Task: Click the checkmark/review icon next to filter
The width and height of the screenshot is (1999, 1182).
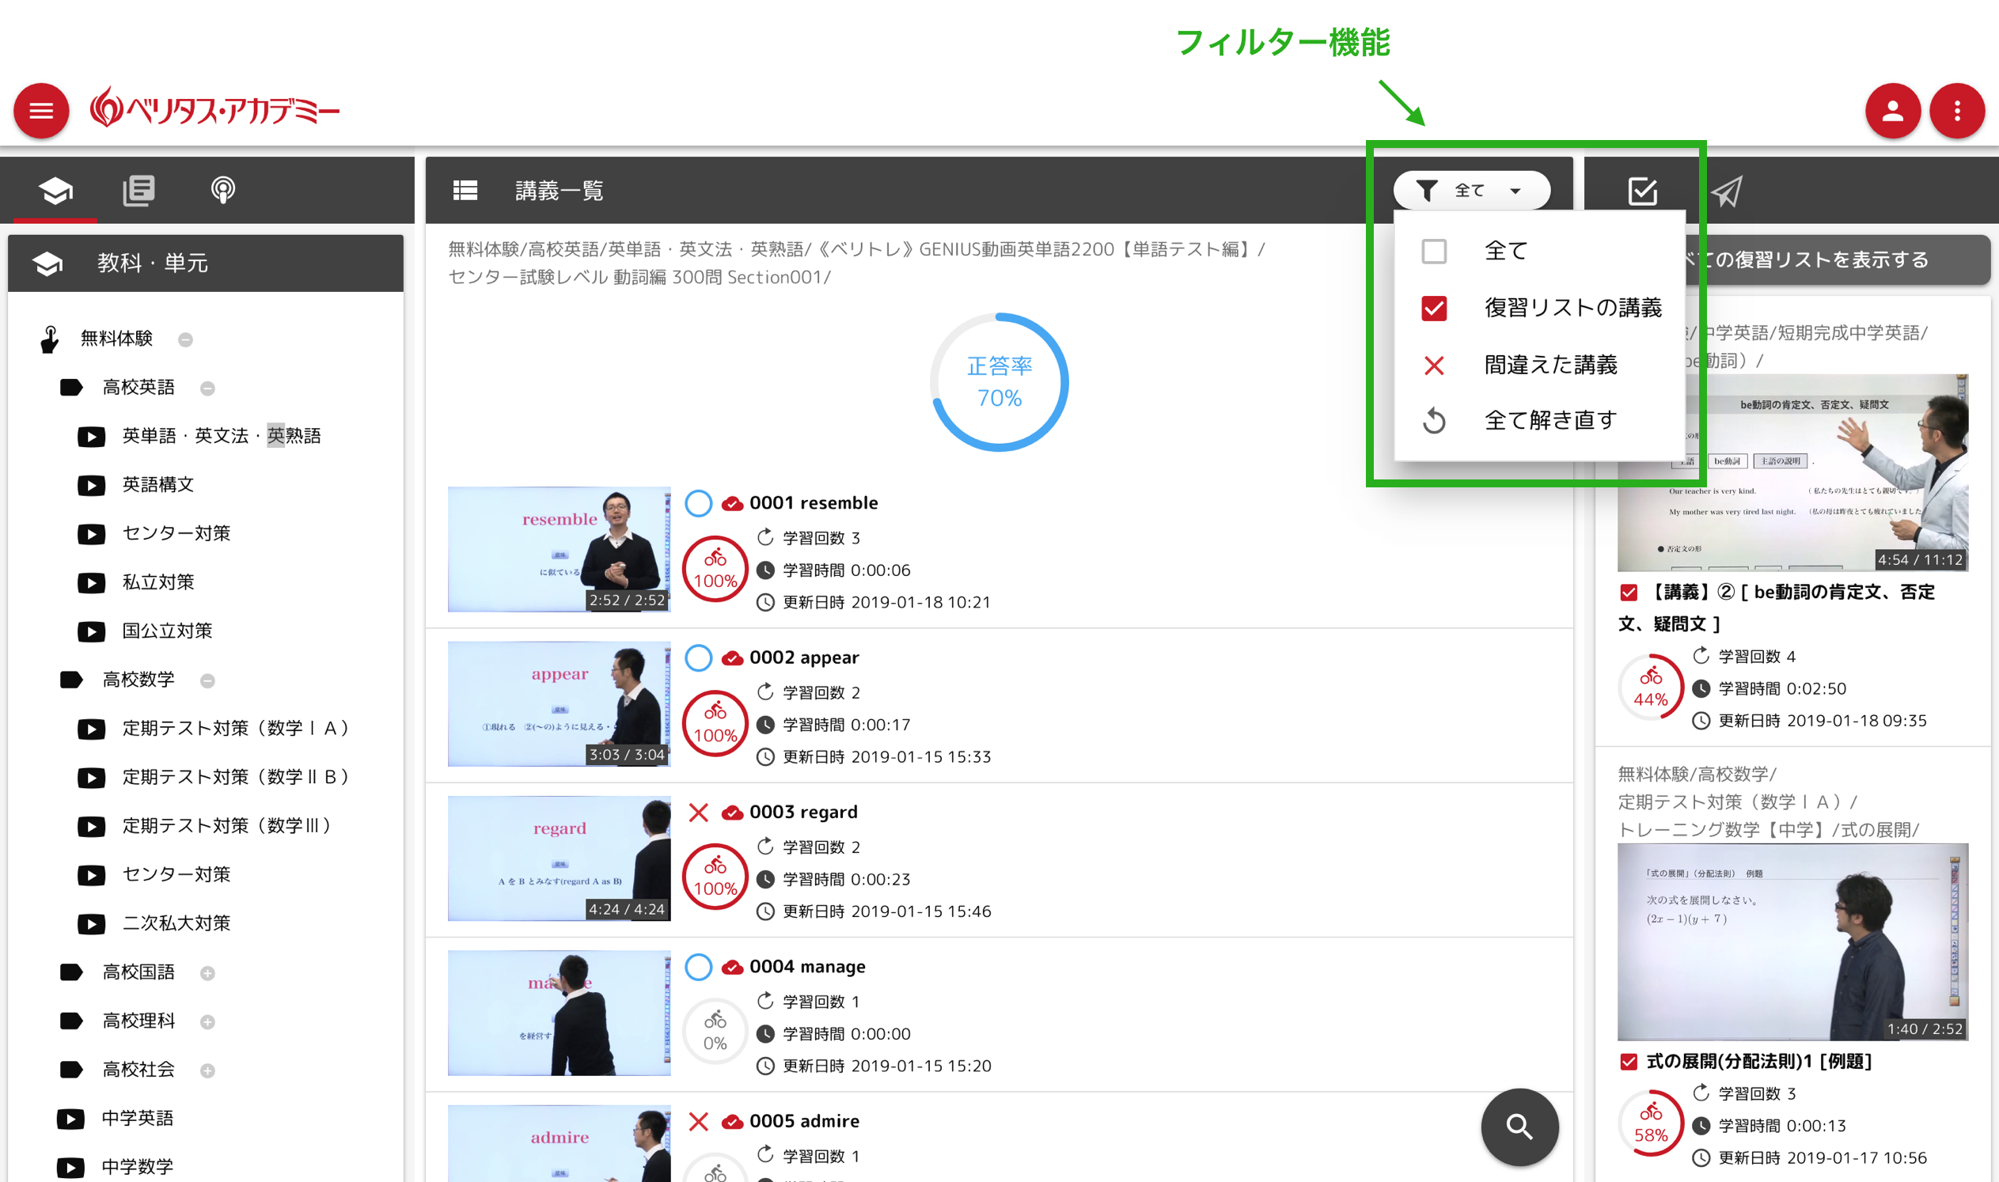Action: pyautogui.click(x=1637, y=191)
